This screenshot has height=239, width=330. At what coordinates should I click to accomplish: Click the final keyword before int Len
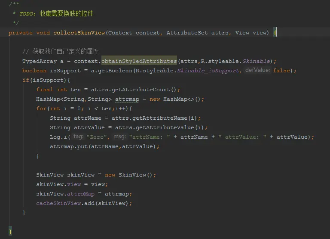pos(45,90)
